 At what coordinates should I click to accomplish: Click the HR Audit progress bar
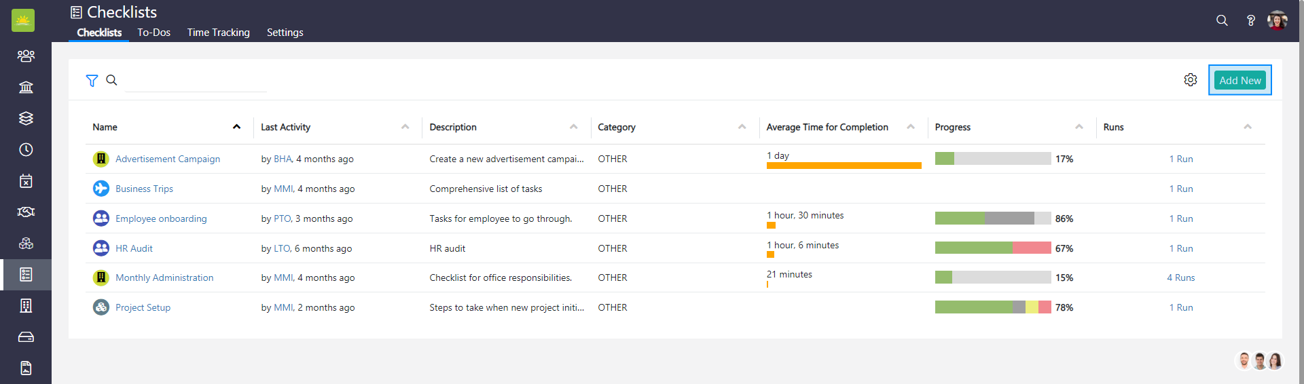point(992,248)
